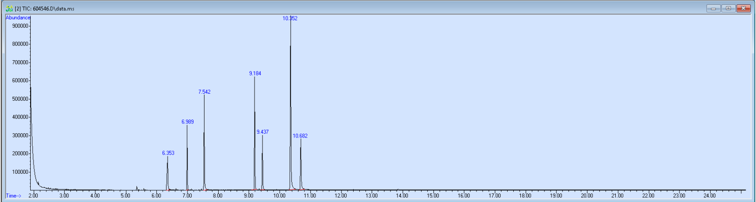
Task: Click the 18.00 time axis tick
Action: [x=525, y=195]
